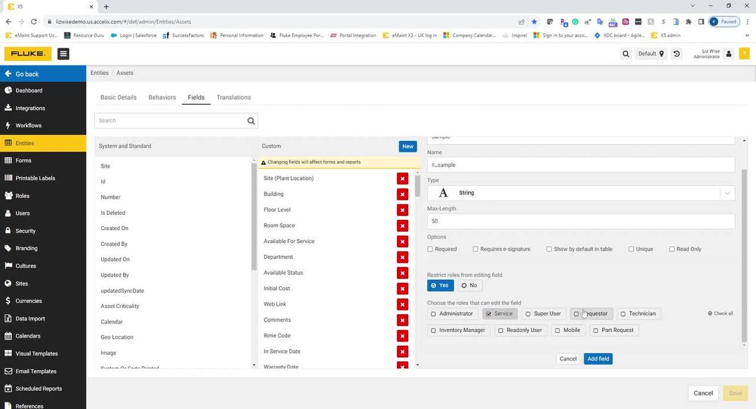Open the browser Extensions puzzle icon
Viewport: 756px width, 409px height.
(688, 22)
